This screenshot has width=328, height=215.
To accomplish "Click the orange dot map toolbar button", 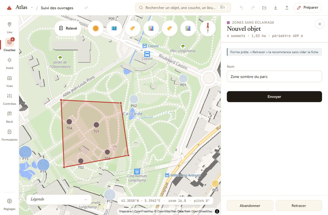I will coord(96,28).
